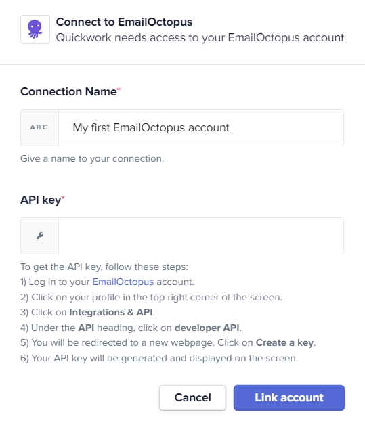Screen dimensions: 365x423
Task: Click 'To get the API key' instruction line
Action: click(x=104, y=267)
